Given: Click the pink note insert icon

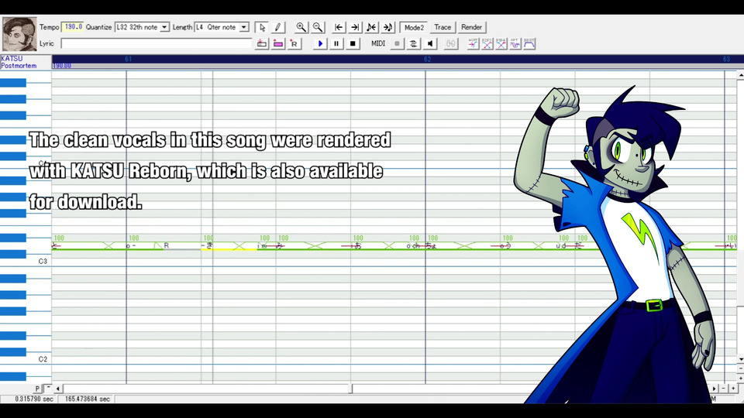Looking at the screenshot, I should (278, 43).
